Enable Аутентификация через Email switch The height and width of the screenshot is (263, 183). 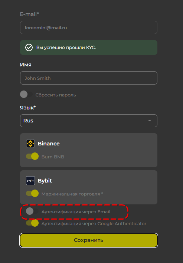click(32, 211)
